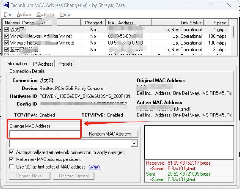Sort by Changed column header

(x=93, y=23)
